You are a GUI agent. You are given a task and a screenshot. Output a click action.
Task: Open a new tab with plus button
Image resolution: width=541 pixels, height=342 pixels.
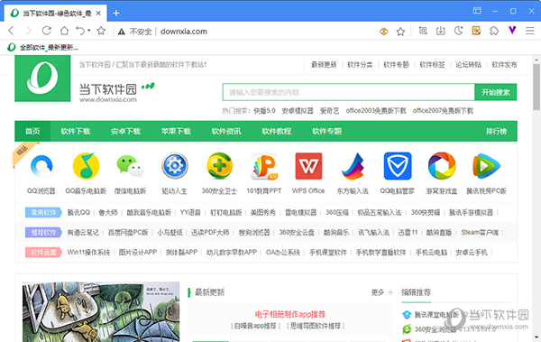(116, 14)
